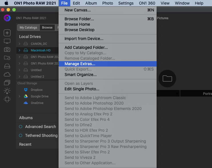
Task: Expand the Untitled 2 drive
Action: pyautogui.click(x=19, y=77)
